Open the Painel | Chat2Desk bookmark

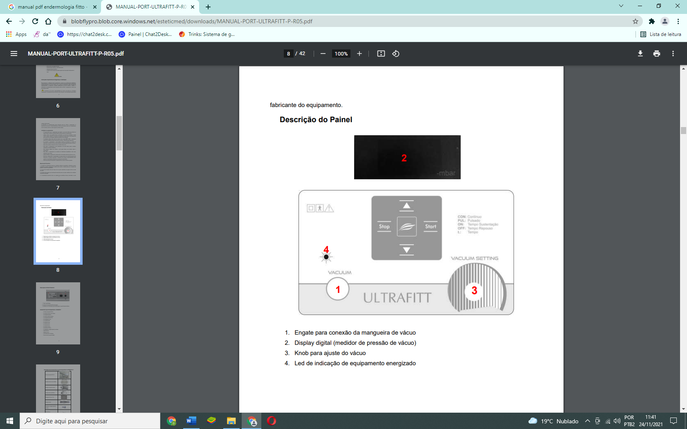click(146, 34)
